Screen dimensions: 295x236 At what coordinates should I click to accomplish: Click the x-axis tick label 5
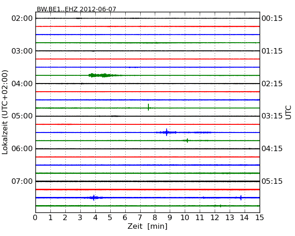click(110, 218)
